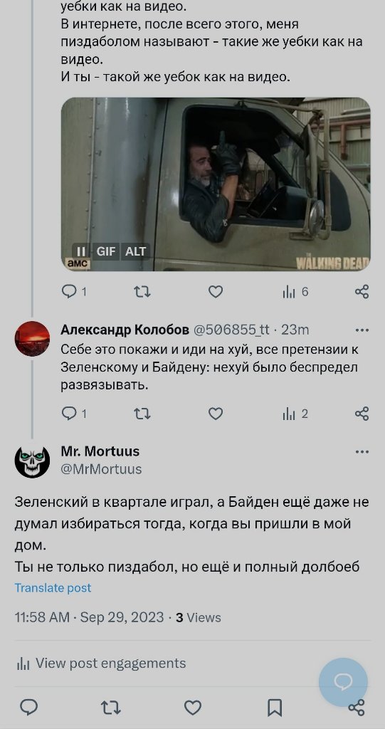
Task: Like Александр Колобов's post
Action: pos(216,414)
